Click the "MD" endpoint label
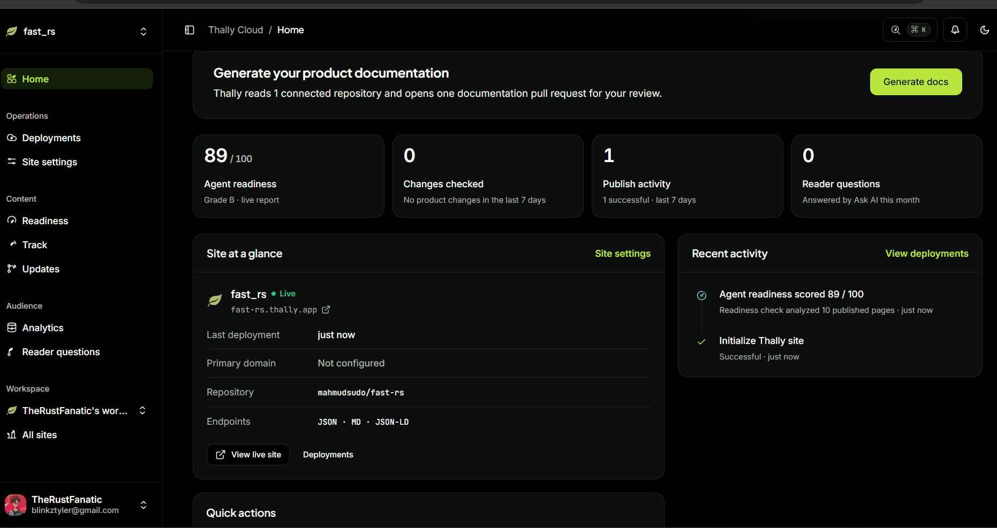This screenshot has width=997, height=528. tap(356, 422)
